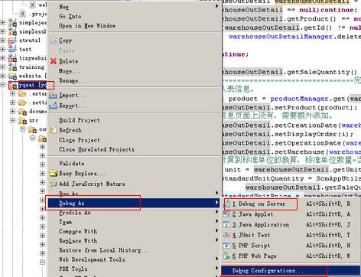
Task: Select PHP Script debug option
Action: point(291,246)
